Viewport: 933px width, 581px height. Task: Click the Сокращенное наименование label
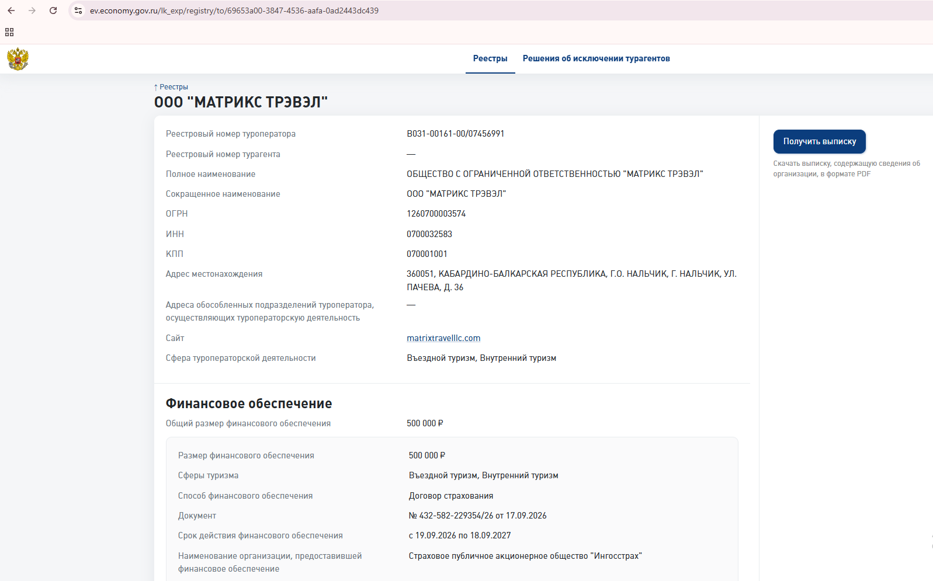click(x=223, y=194)
